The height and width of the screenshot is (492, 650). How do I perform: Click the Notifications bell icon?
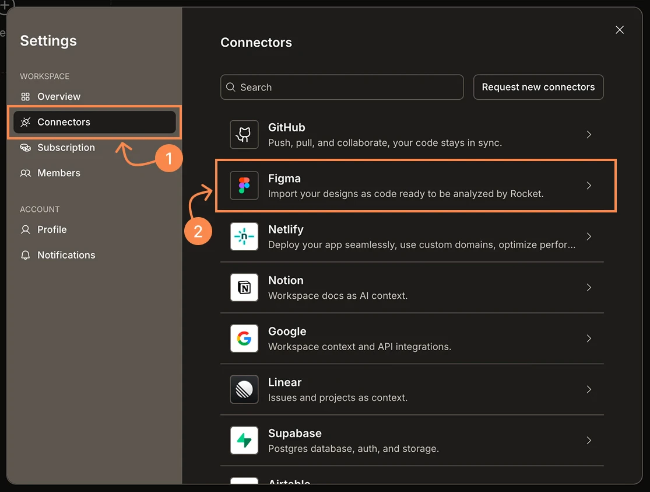(x=26, y=255)
